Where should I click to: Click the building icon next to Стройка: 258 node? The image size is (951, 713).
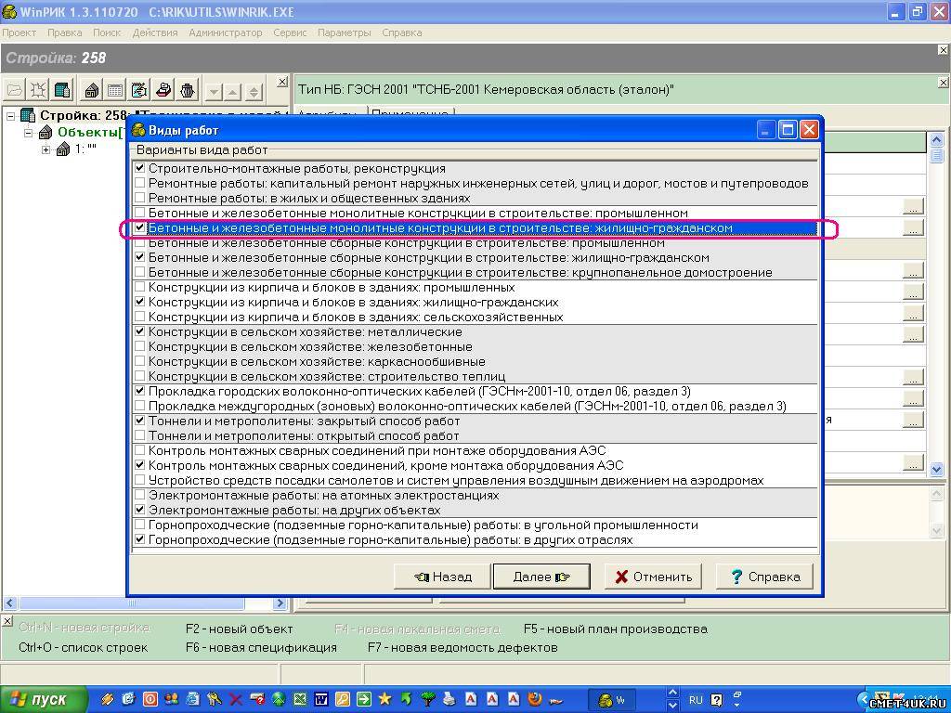pyautogui.click(x=28, y=115)
